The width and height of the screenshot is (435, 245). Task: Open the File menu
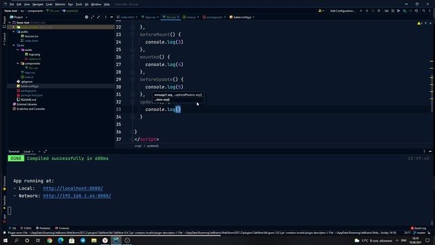[12, 5]
